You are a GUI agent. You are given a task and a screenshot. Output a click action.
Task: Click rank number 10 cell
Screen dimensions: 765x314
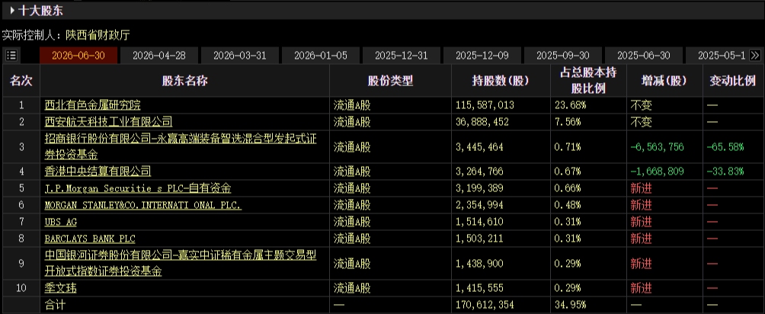point(21,288)
